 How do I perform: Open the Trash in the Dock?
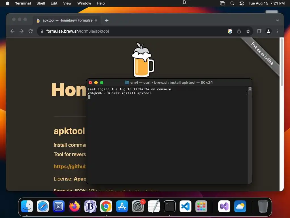263,206
